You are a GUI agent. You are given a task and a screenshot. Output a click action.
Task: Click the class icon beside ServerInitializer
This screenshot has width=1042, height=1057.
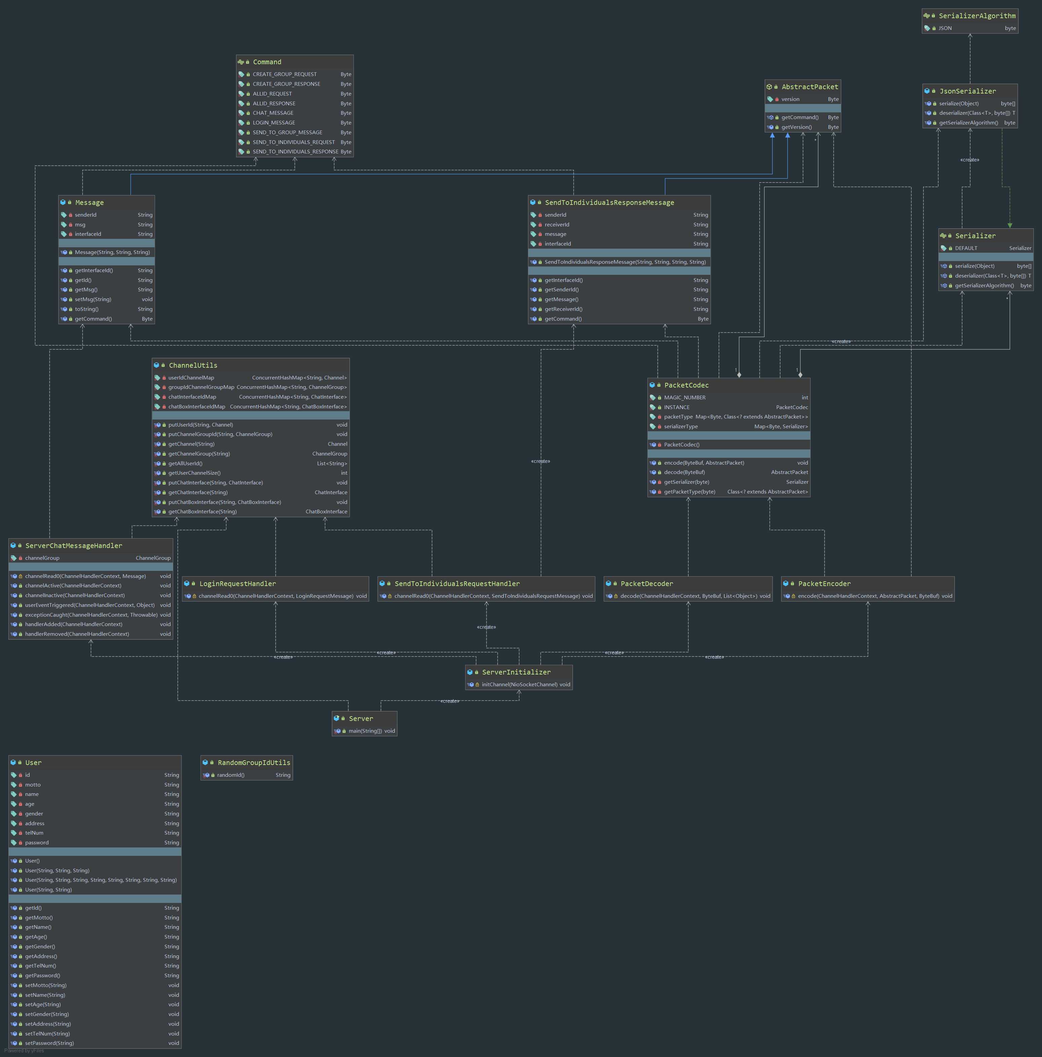(x=470, y=672)
